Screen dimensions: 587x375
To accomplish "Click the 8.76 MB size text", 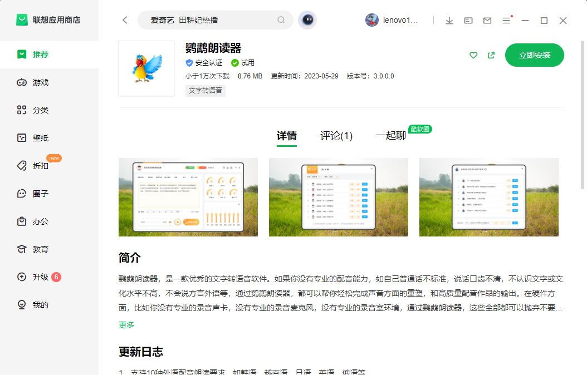I will point(250,76).
